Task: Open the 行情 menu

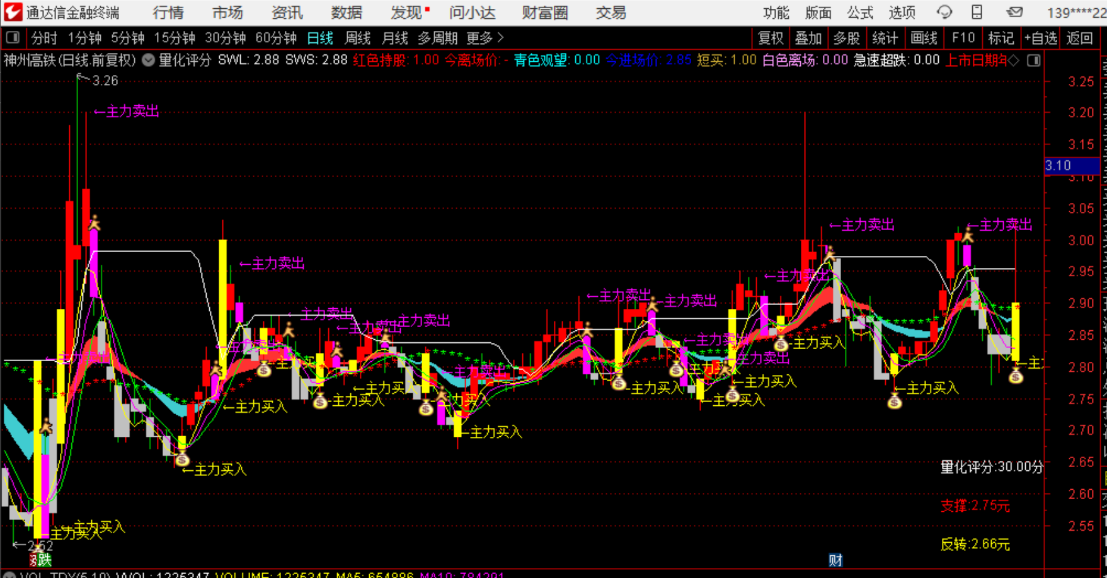Action: pyautogui.click(x=168, y=13)
